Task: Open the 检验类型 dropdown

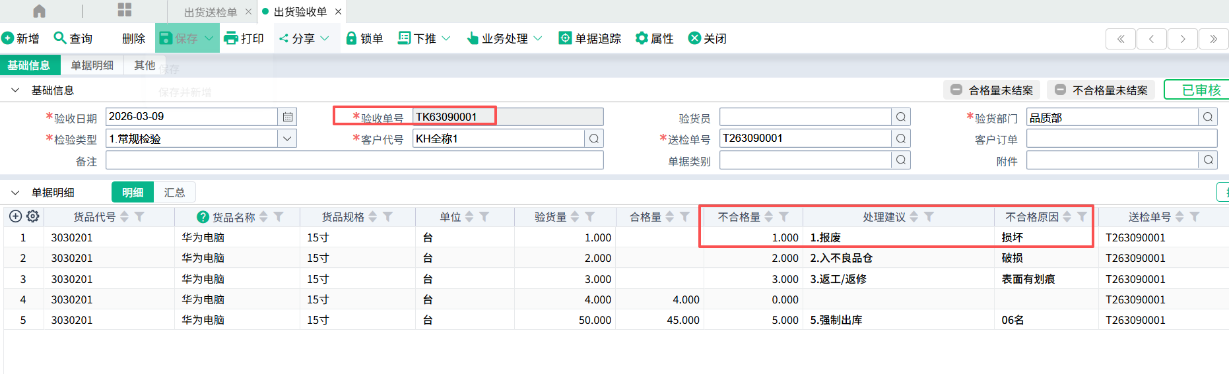Action: [x=287, y=139]
